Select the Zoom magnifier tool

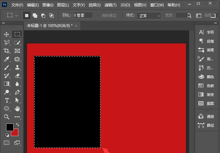pyautogui.click(x=6, y=117)
